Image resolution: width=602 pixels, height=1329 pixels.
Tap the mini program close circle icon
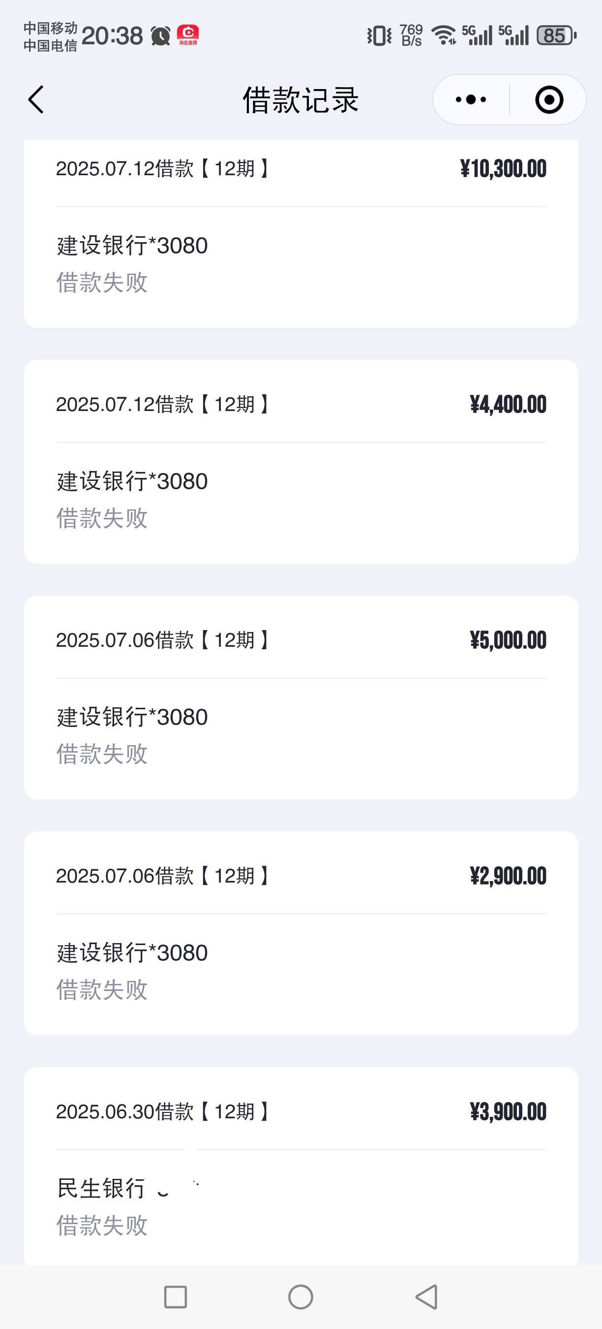pyautogui.click(x=549, y=99)
